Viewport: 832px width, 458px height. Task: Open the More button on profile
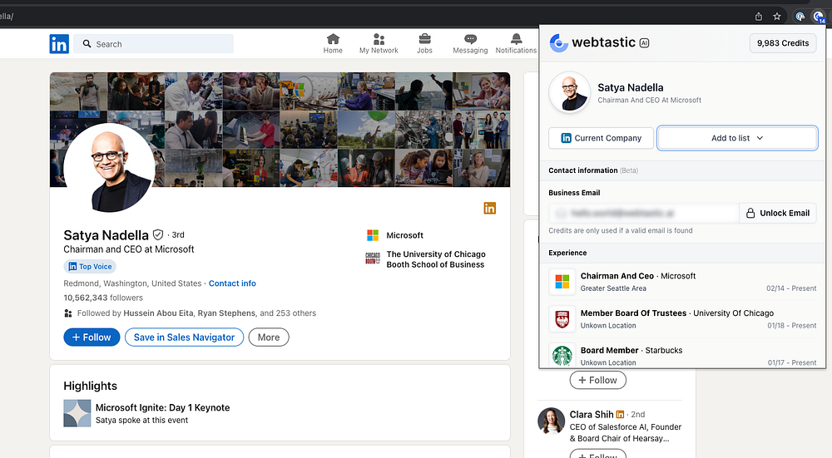pos(269,337)
